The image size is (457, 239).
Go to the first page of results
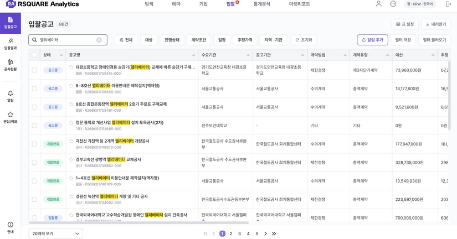point(206,233)
